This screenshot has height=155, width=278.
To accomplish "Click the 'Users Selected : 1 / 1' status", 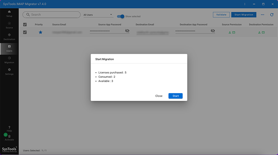I will click(x=35, y=151).
